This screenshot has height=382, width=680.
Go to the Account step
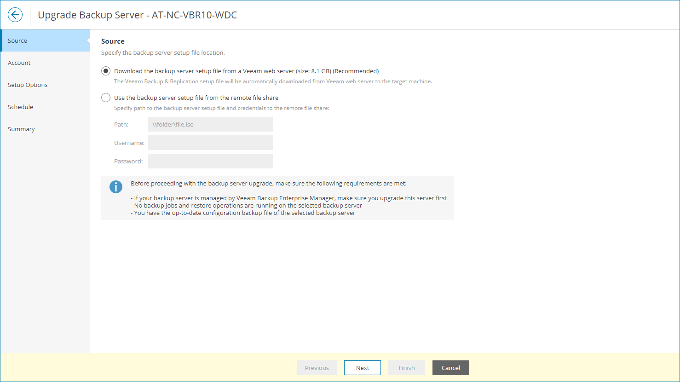pyautogui.click(x=45, y=63)
